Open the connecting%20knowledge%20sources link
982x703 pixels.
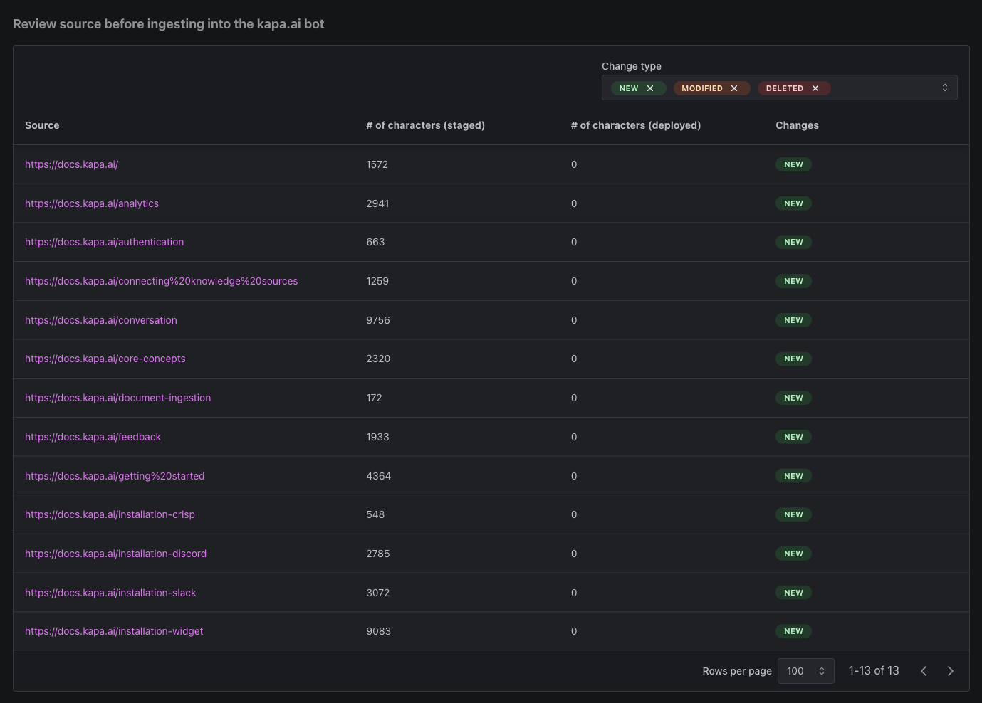click(x=162, y=281)
